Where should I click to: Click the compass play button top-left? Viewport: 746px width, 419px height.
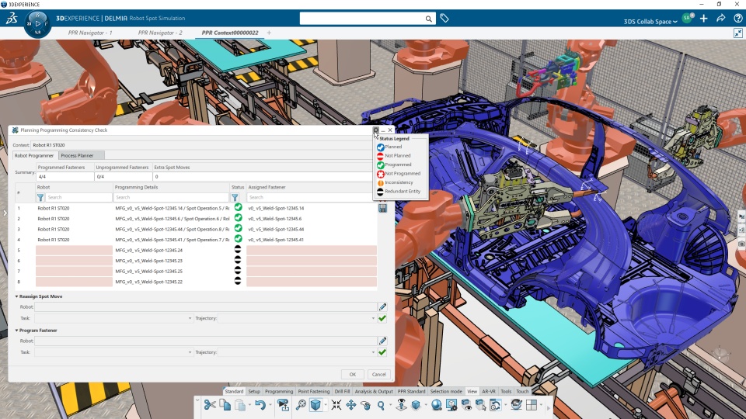click(37, 23)
